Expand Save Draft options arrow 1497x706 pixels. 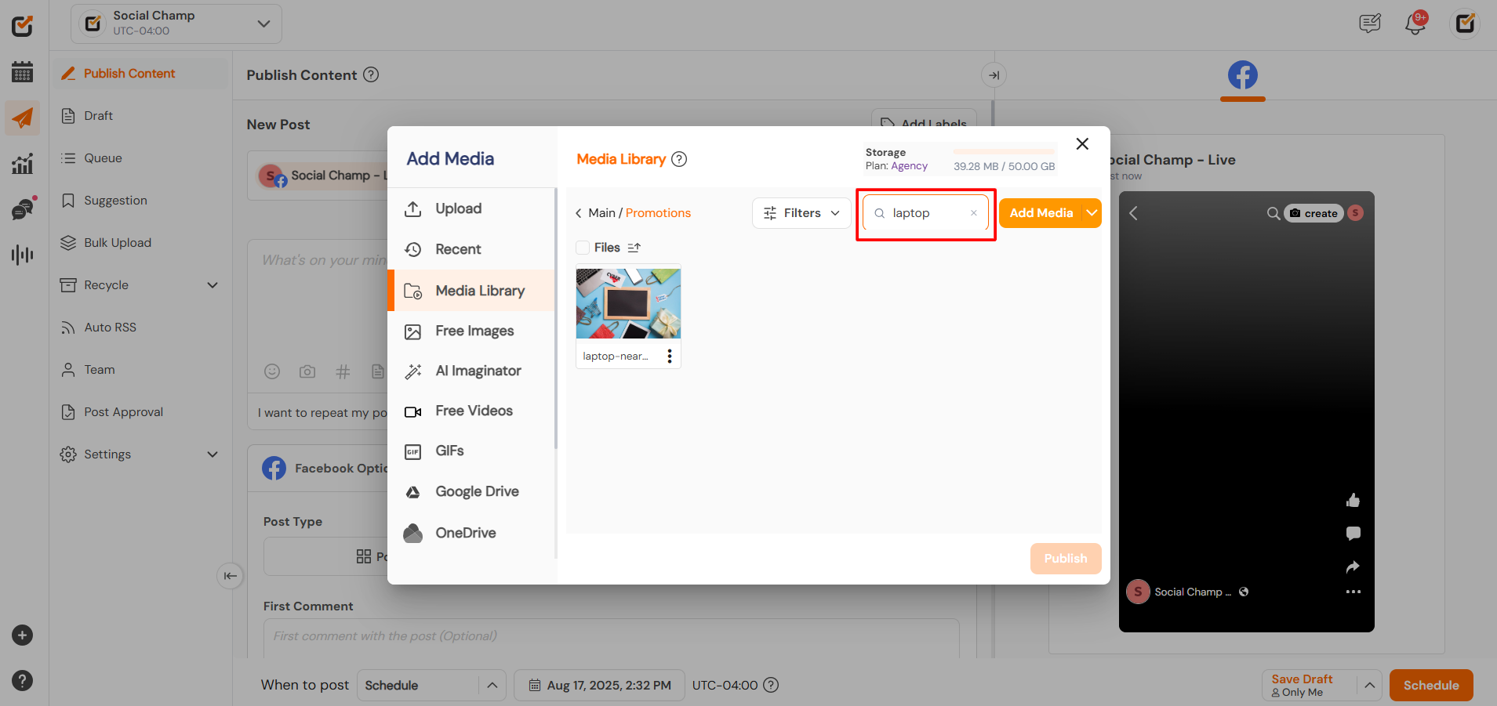coord(1369,685)
